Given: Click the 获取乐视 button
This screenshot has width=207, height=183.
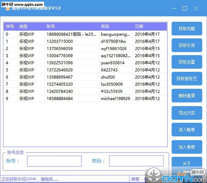Looking at the screenshot, I should (187, 45).
